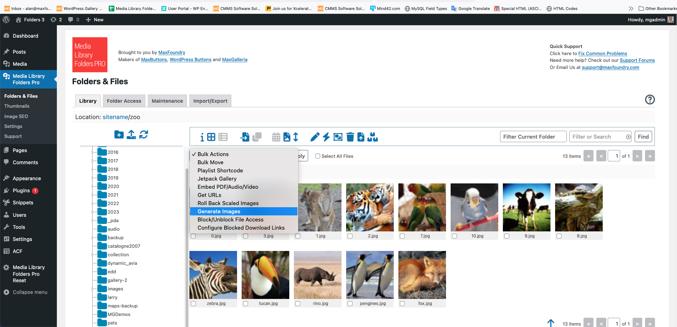Select Roll Back Scaled Images option
The image size is (677, 327).
pyautogui.click(x=243, y=203)
